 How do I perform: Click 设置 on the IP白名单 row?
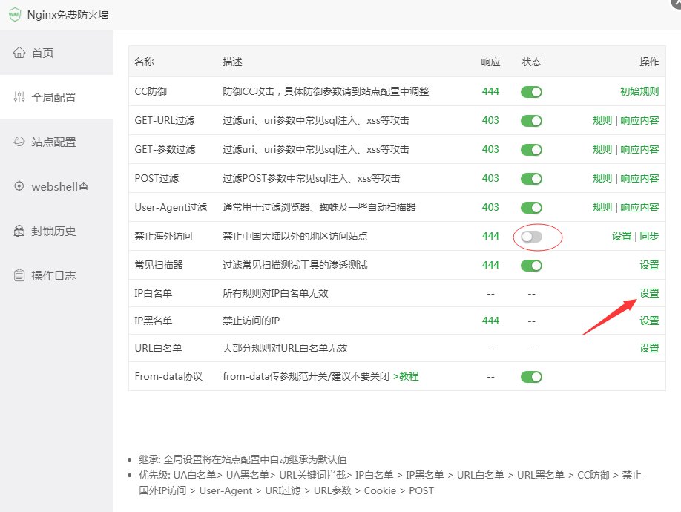[x=648, y=292]
